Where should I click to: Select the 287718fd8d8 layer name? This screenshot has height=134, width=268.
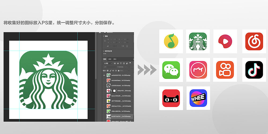(121, 101)
